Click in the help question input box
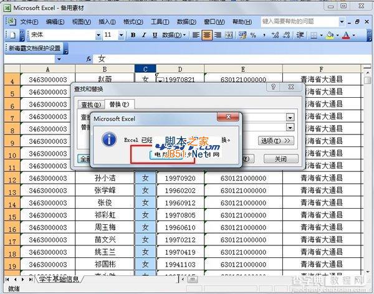Image resolution: width=374 pixels, height=294 pixels. [300, 22]
